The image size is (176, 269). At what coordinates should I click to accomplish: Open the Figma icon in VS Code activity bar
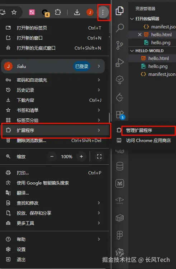point(120,235)
